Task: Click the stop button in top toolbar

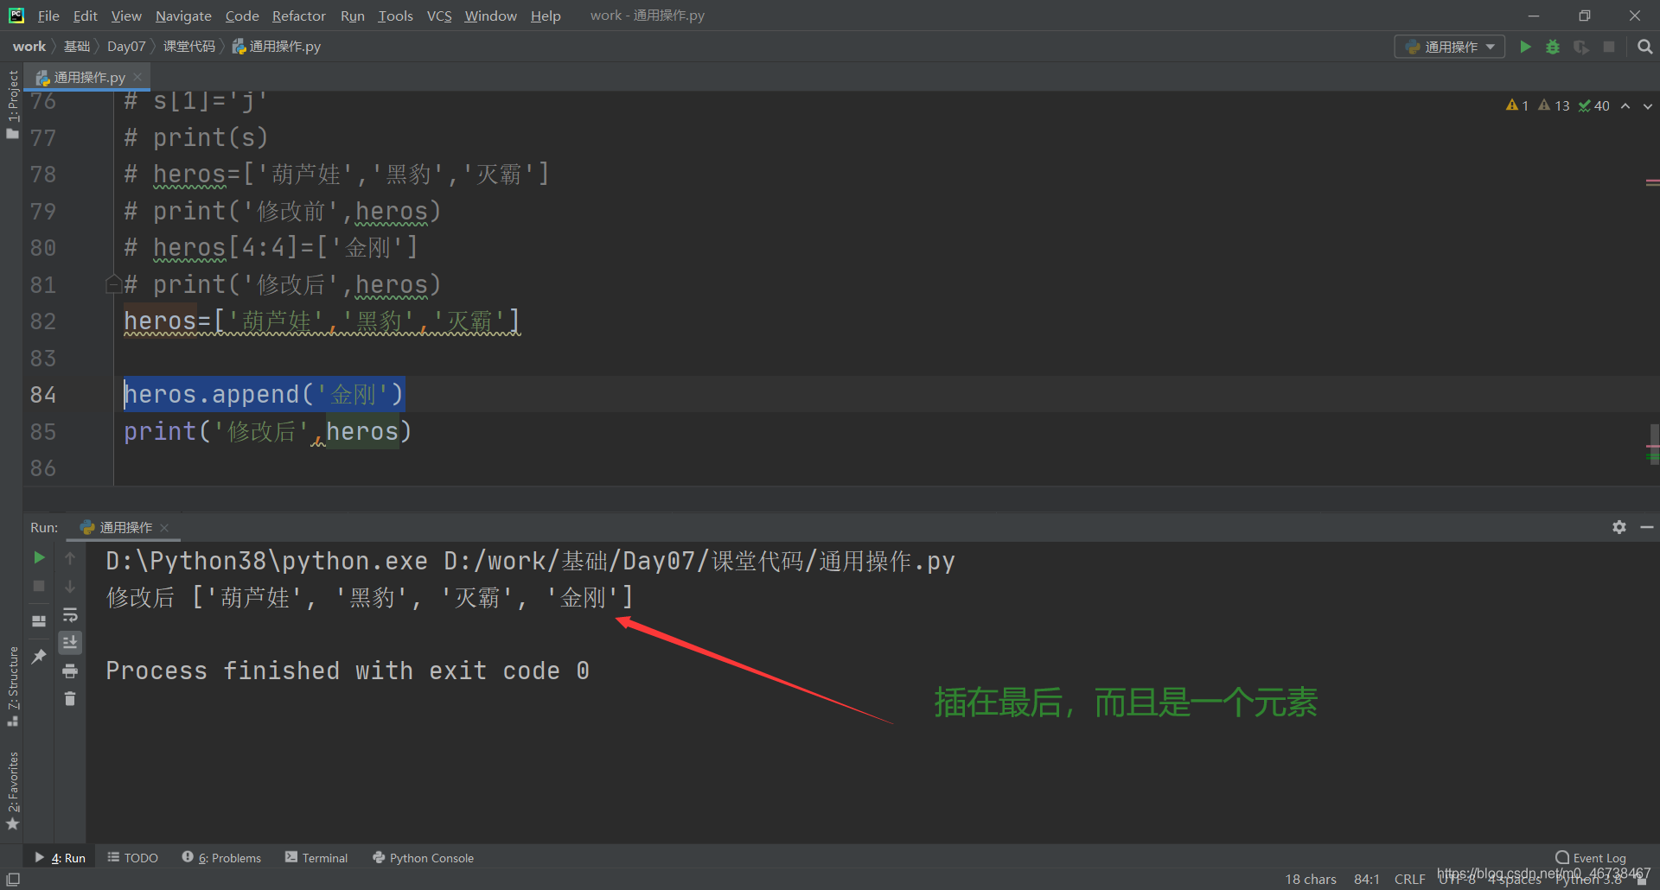Action: coord(1609,47)
